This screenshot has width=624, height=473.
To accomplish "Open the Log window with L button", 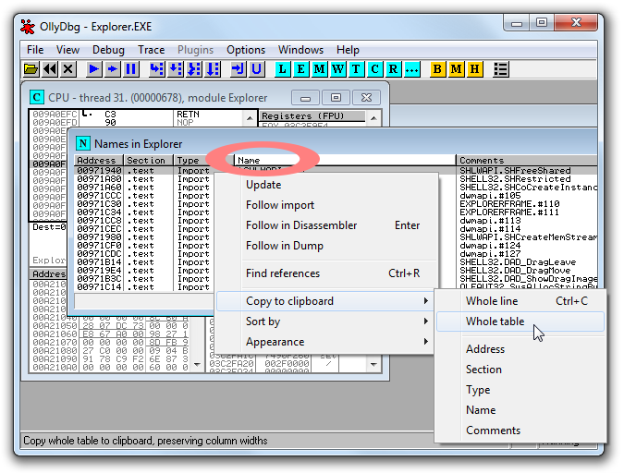I will [282, 69].
